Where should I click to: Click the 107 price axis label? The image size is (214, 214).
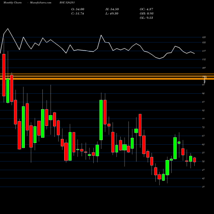click(204, 68)
